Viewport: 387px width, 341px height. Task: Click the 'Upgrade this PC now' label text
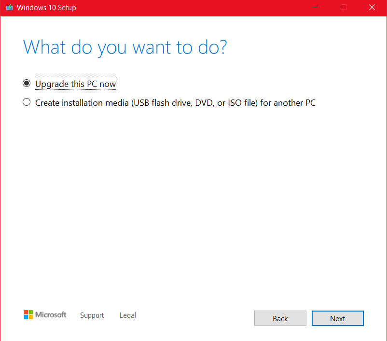tap(75, 84)
